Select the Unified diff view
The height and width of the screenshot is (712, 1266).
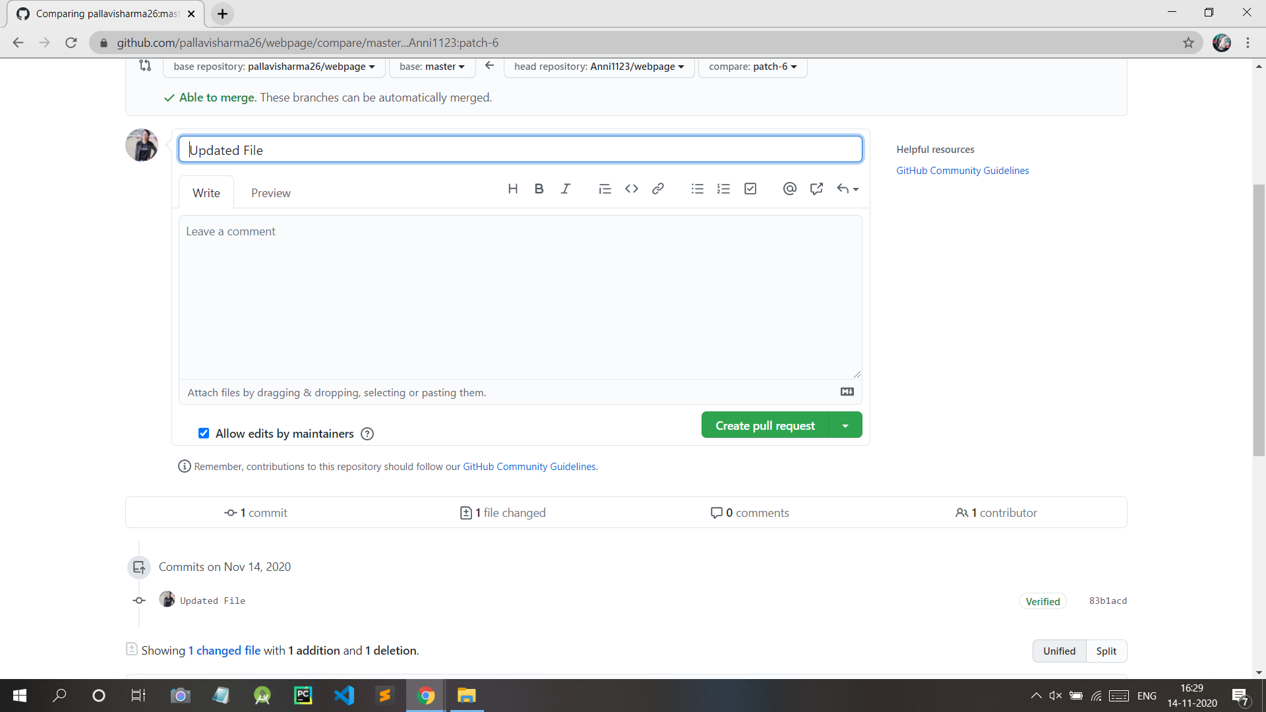click(1059, 651)
